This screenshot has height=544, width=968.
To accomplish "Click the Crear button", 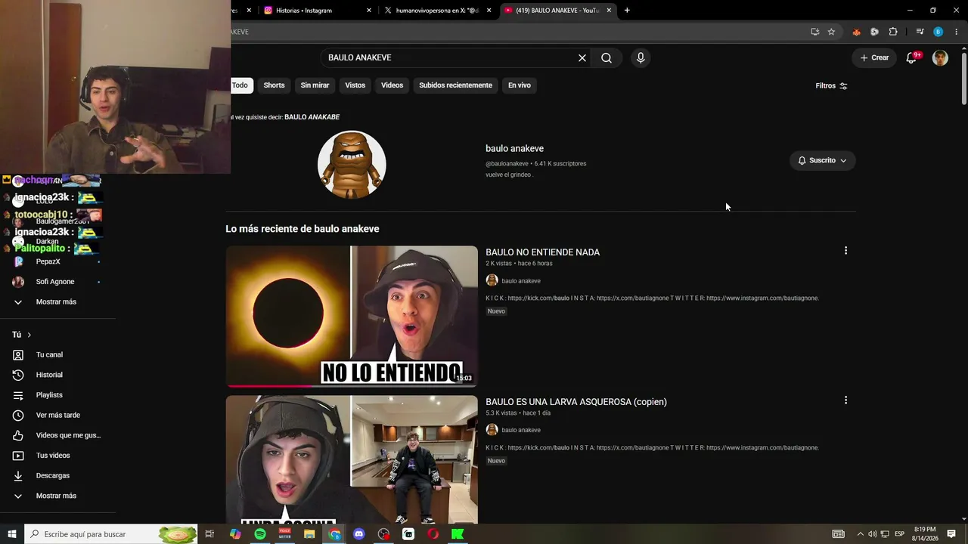I will (874, 58).
